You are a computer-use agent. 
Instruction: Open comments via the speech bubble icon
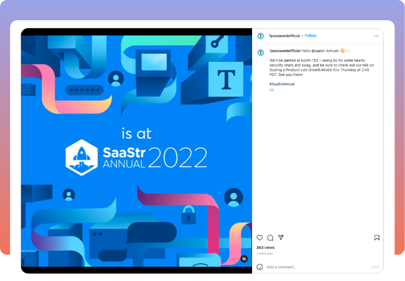[x=270, y=238]
